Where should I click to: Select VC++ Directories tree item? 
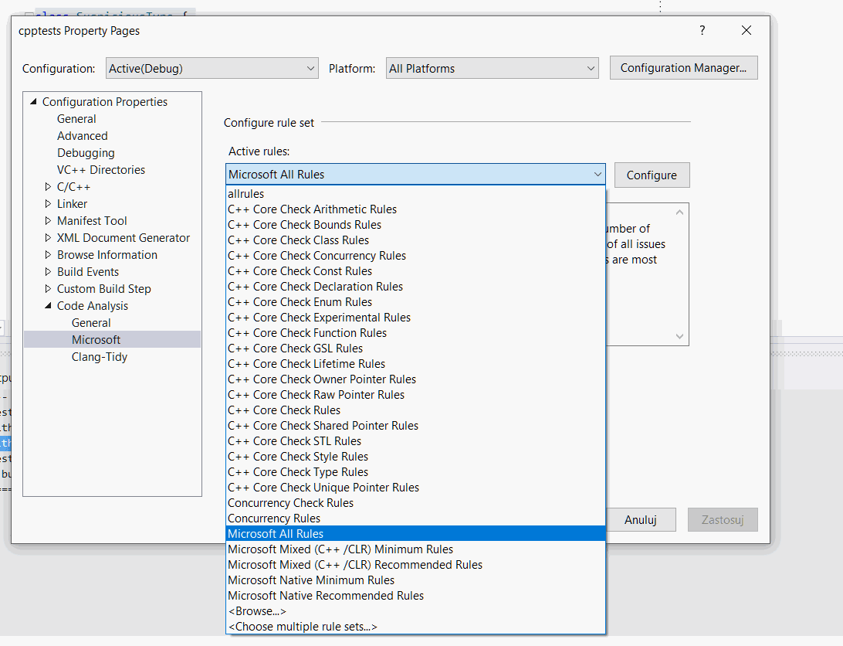coord(101,169)
